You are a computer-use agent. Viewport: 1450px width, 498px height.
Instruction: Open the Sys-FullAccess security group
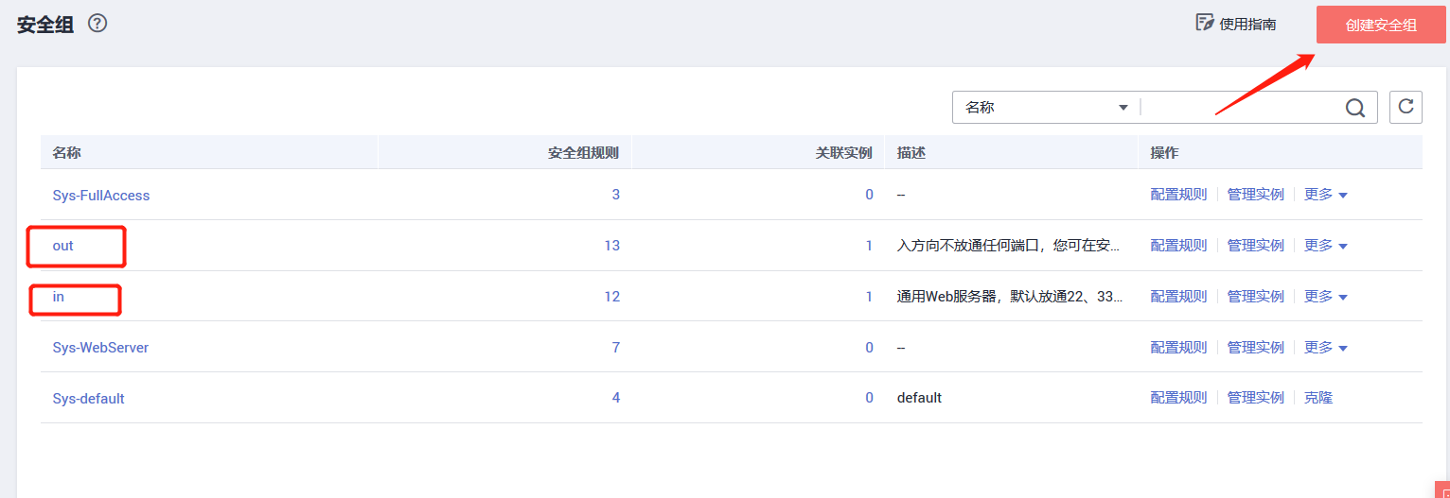pos(101,196)
